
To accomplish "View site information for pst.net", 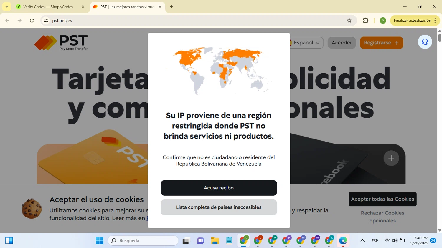I will (x=46, y=21).
